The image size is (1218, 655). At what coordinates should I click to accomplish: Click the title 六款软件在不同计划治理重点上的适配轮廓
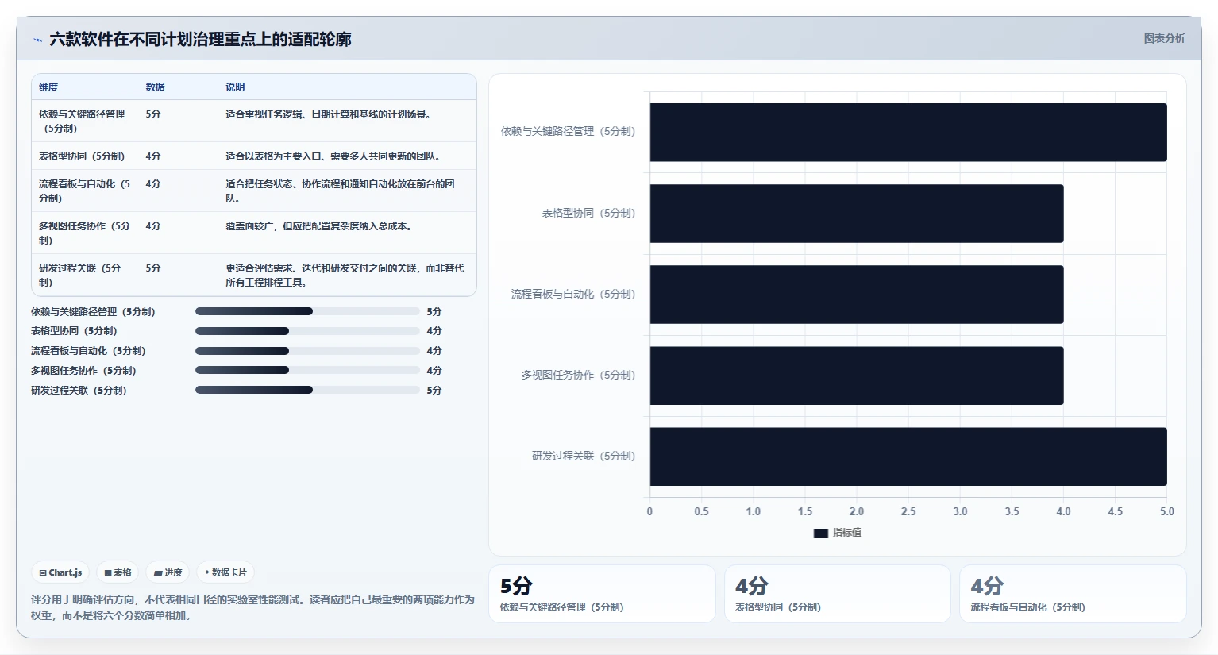pos(200,40)
